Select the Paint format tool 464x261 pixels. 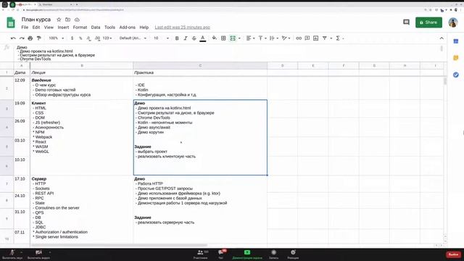click(38, 38)
